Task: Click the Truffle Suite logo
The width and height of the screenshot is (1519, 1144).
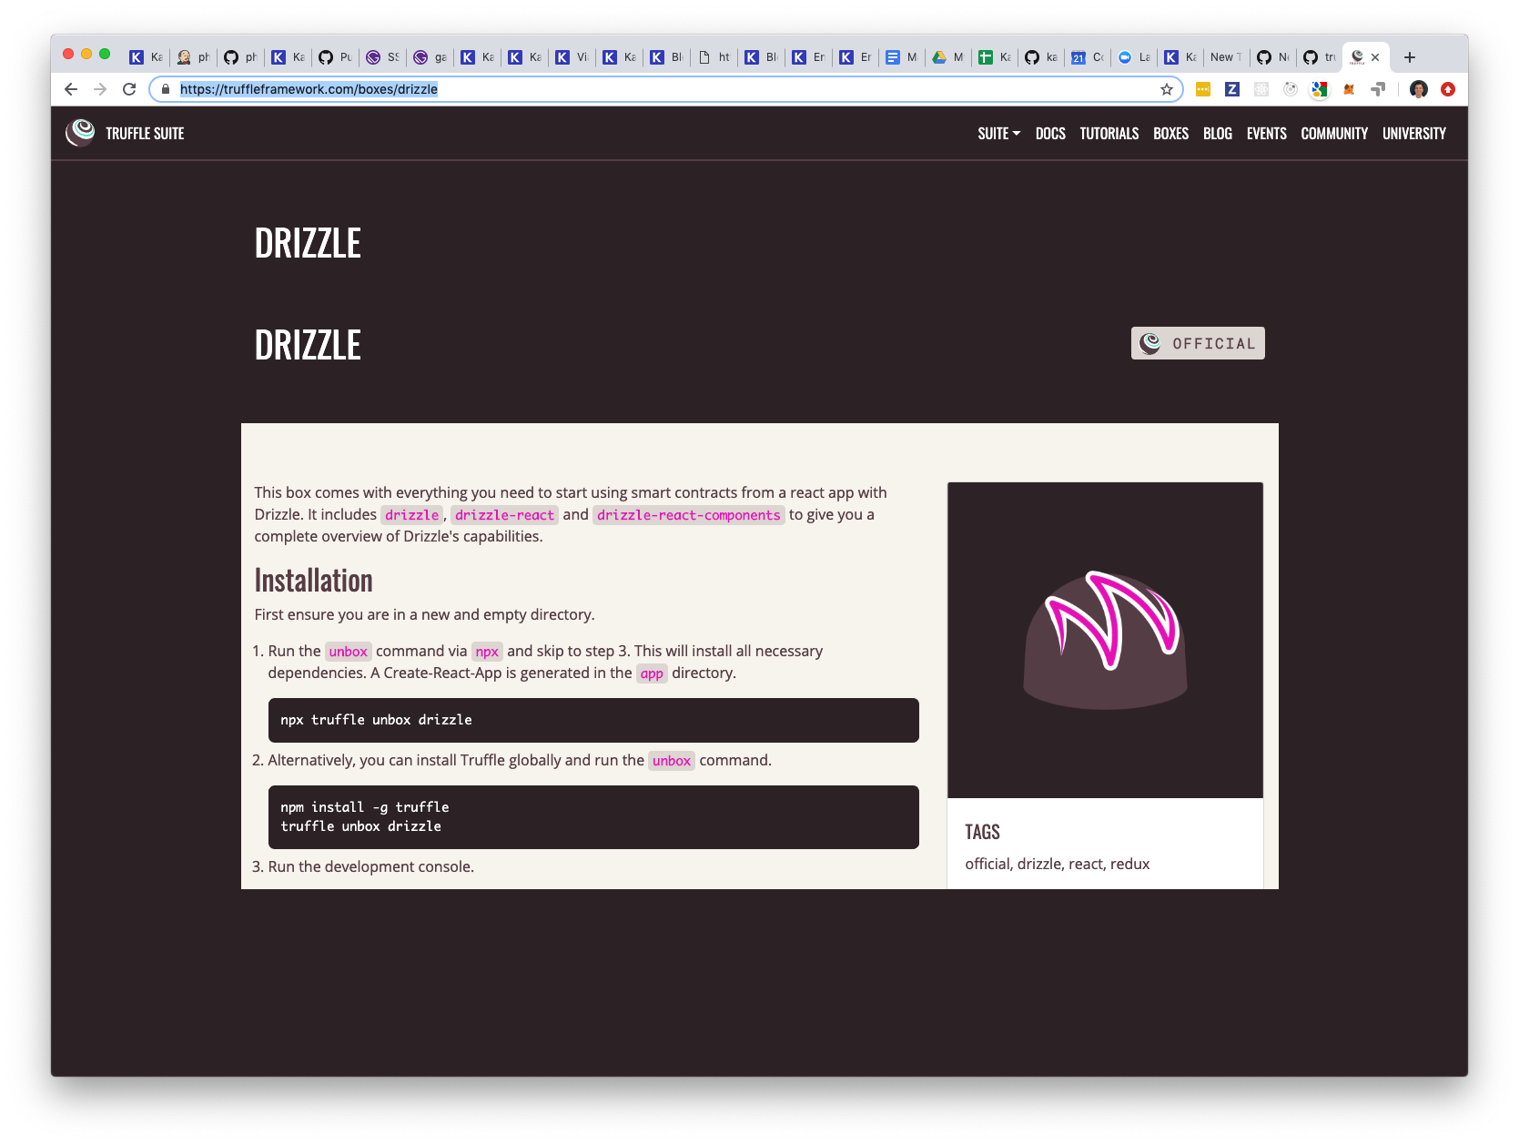Action: 80,132
